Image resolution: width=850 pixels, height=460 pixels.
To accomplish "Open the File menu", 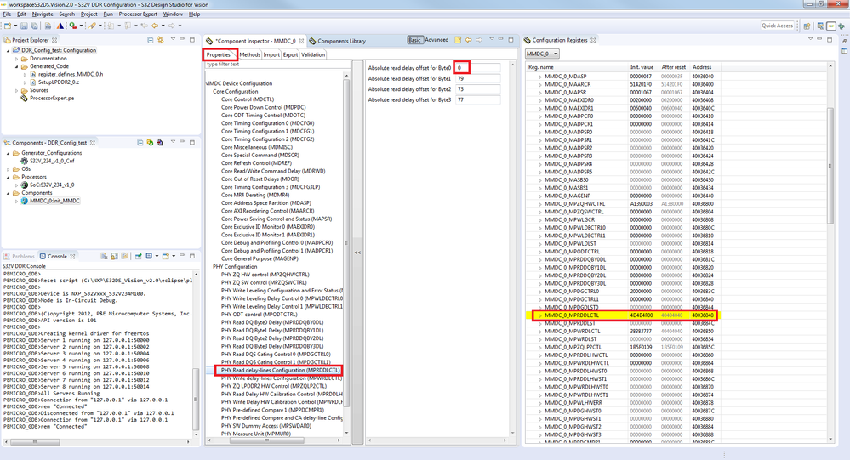I will [x=7, y=14].
